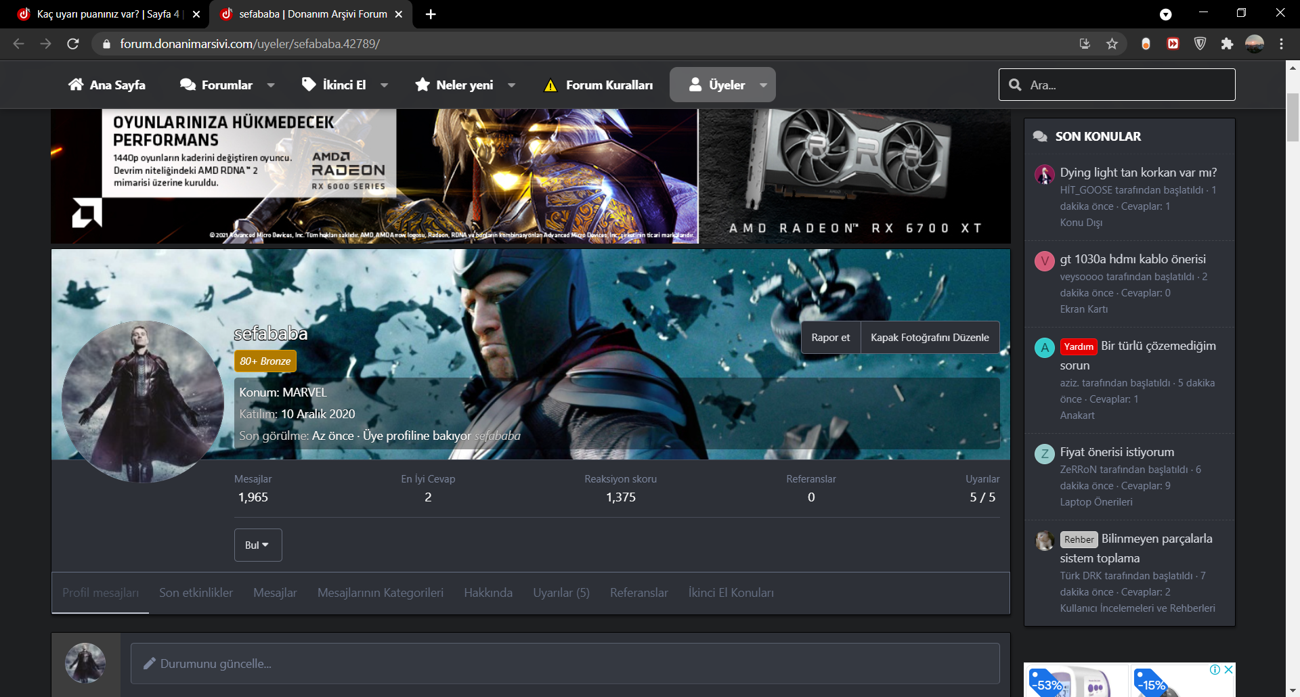Open the Uyarılar (5) tab
The width and height of the screenshot is (1300, 697).
pos(561,593)
